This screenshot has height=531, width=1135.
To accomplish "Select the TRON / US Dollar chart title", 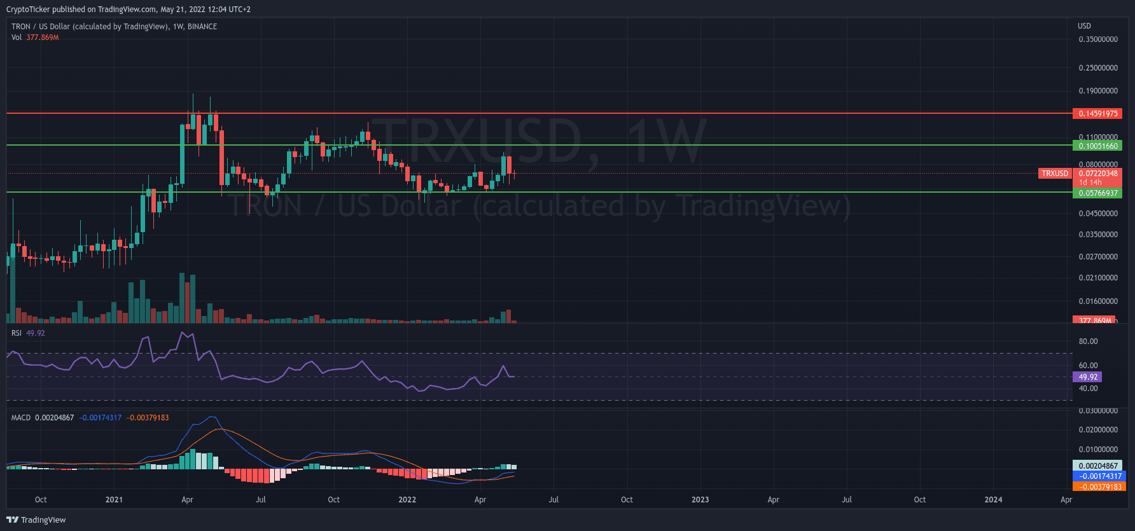I will (x=114, y=27).
